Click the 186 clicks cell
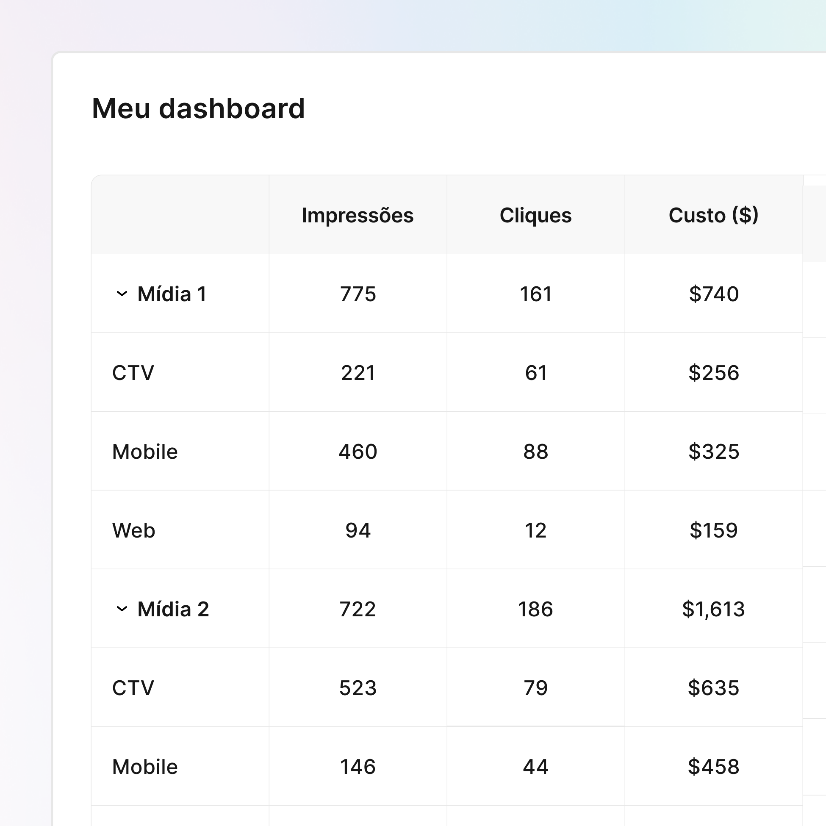The image size is (826, 826). point(535,609)
